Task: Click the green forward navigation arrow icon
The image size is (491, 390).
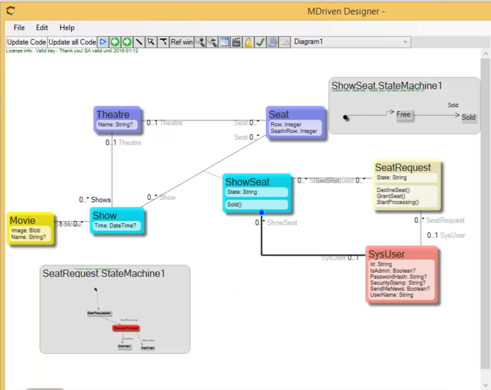Action: 127,41
